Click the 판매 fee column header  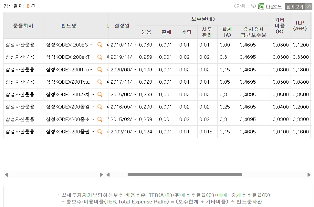(167, 32)
